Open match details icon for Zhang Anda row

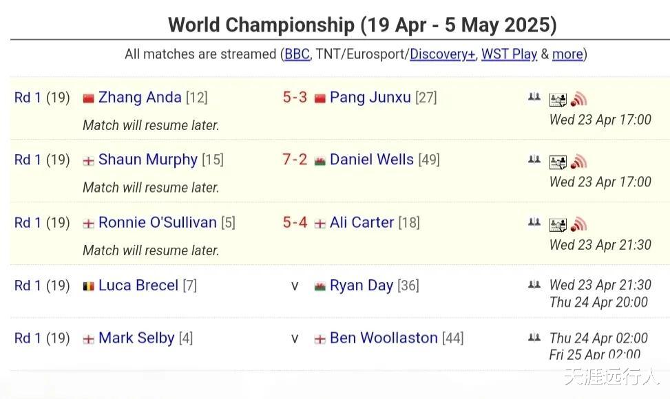557,100
